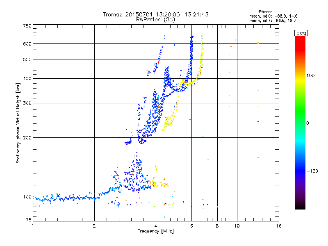Select the 'RwPretec (8p)' subtitle text
Screen dimensions: 328x246
pos(155,20)
